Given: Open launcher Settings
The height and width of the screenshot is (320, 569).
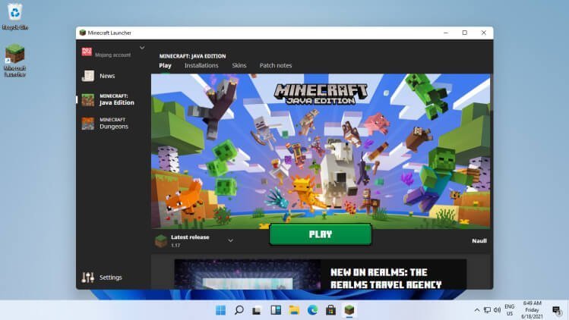Looking at the screenshot, I should point(102,278).
